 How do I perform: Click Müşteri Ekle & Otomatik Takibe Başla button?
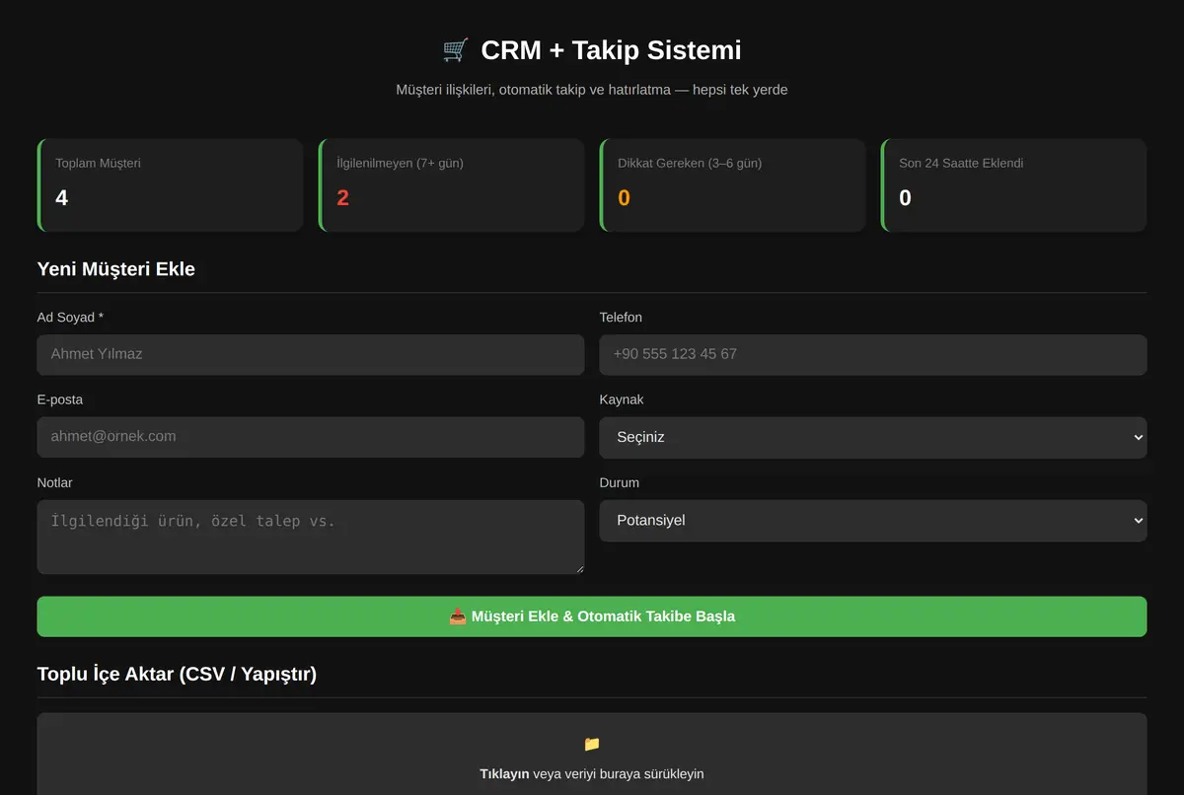(592, 616)
